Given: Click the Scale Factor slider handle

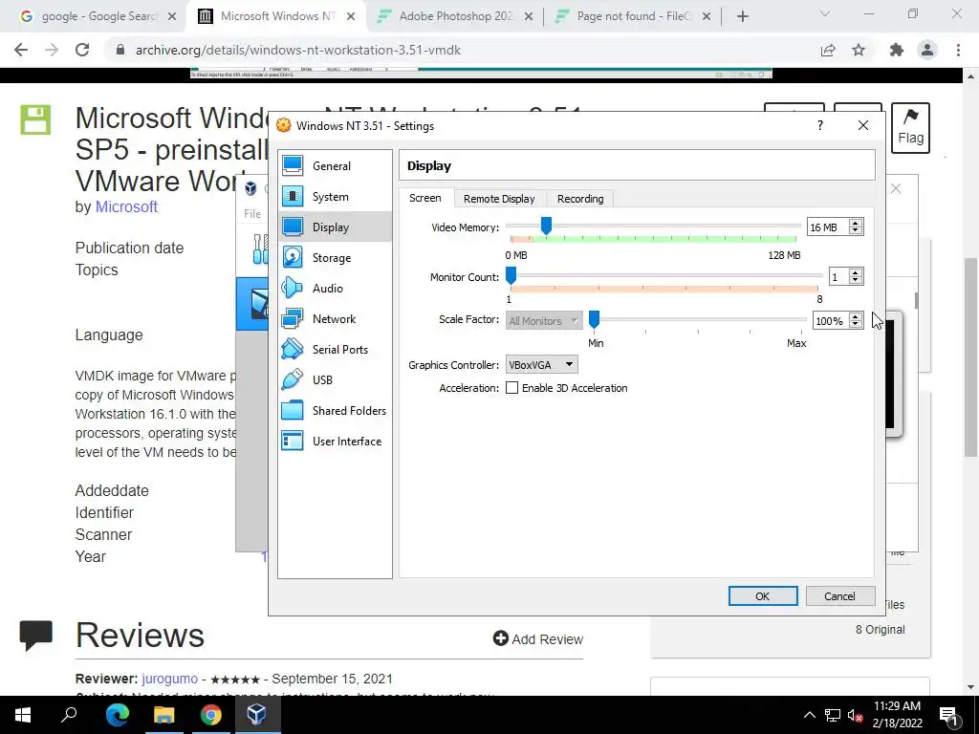Looking at the screenshot, I should pyautogui.click(x=595, y=319).
